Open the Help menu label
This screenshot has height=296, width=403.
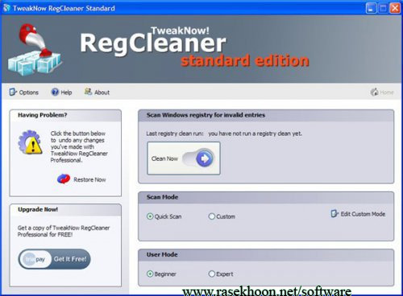coord(66,92)
